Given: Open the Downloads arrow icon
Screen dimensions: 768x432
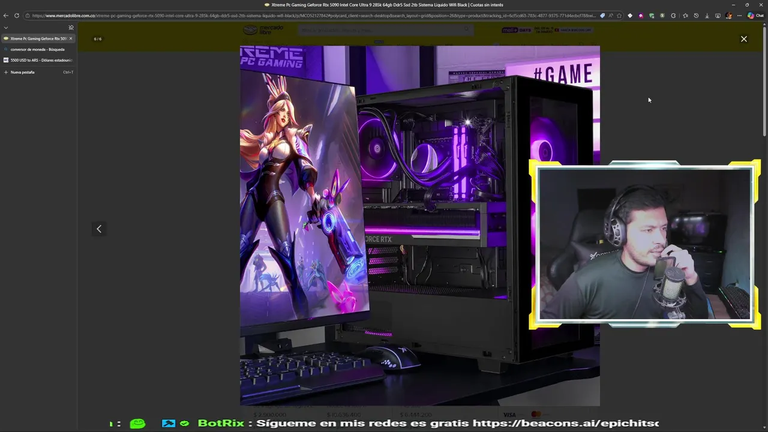Looking at the screenshot, I should (707, 16).
